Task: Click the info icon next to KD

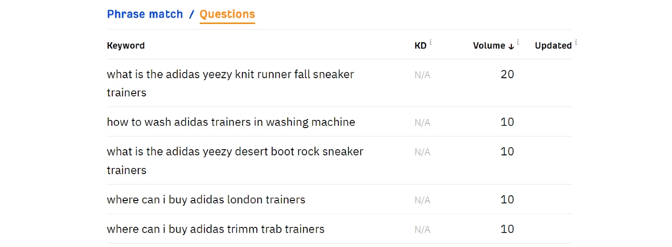Action: tap(431, 42)
